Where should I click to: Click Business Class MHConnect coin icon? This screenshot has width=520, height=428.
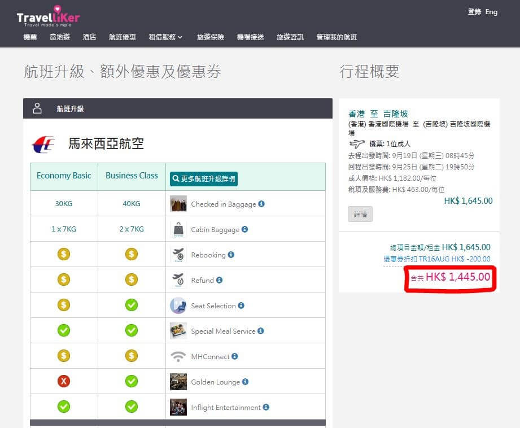tap(132, 356)
